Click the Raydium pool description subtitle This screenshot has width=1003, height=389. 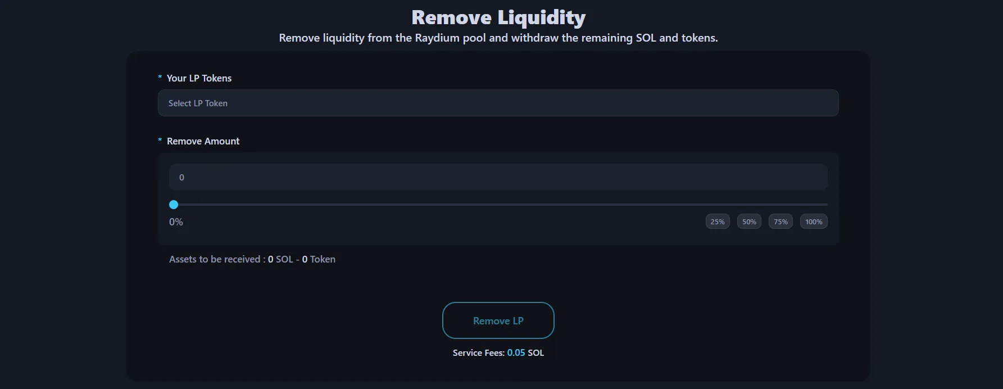pyautogui.click(x=498, y=38)
